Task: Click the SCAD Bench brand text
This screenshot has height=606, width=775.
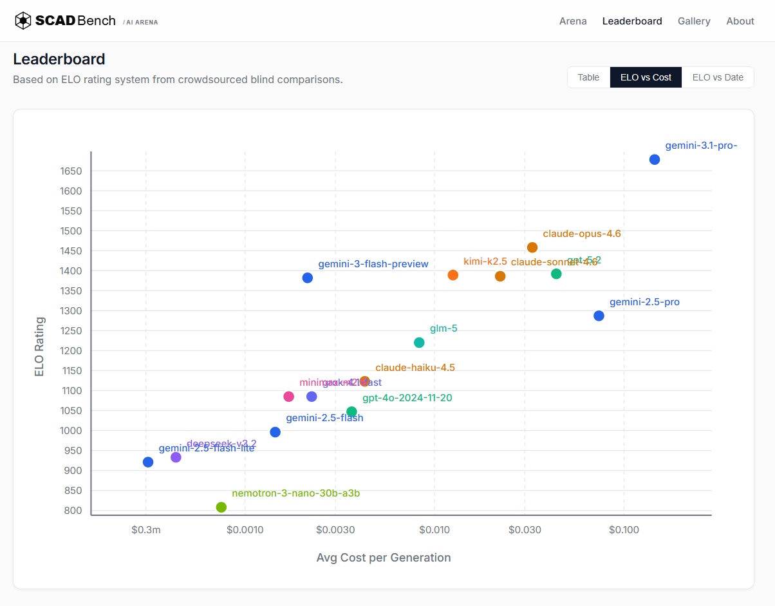Action: [75, 21]
